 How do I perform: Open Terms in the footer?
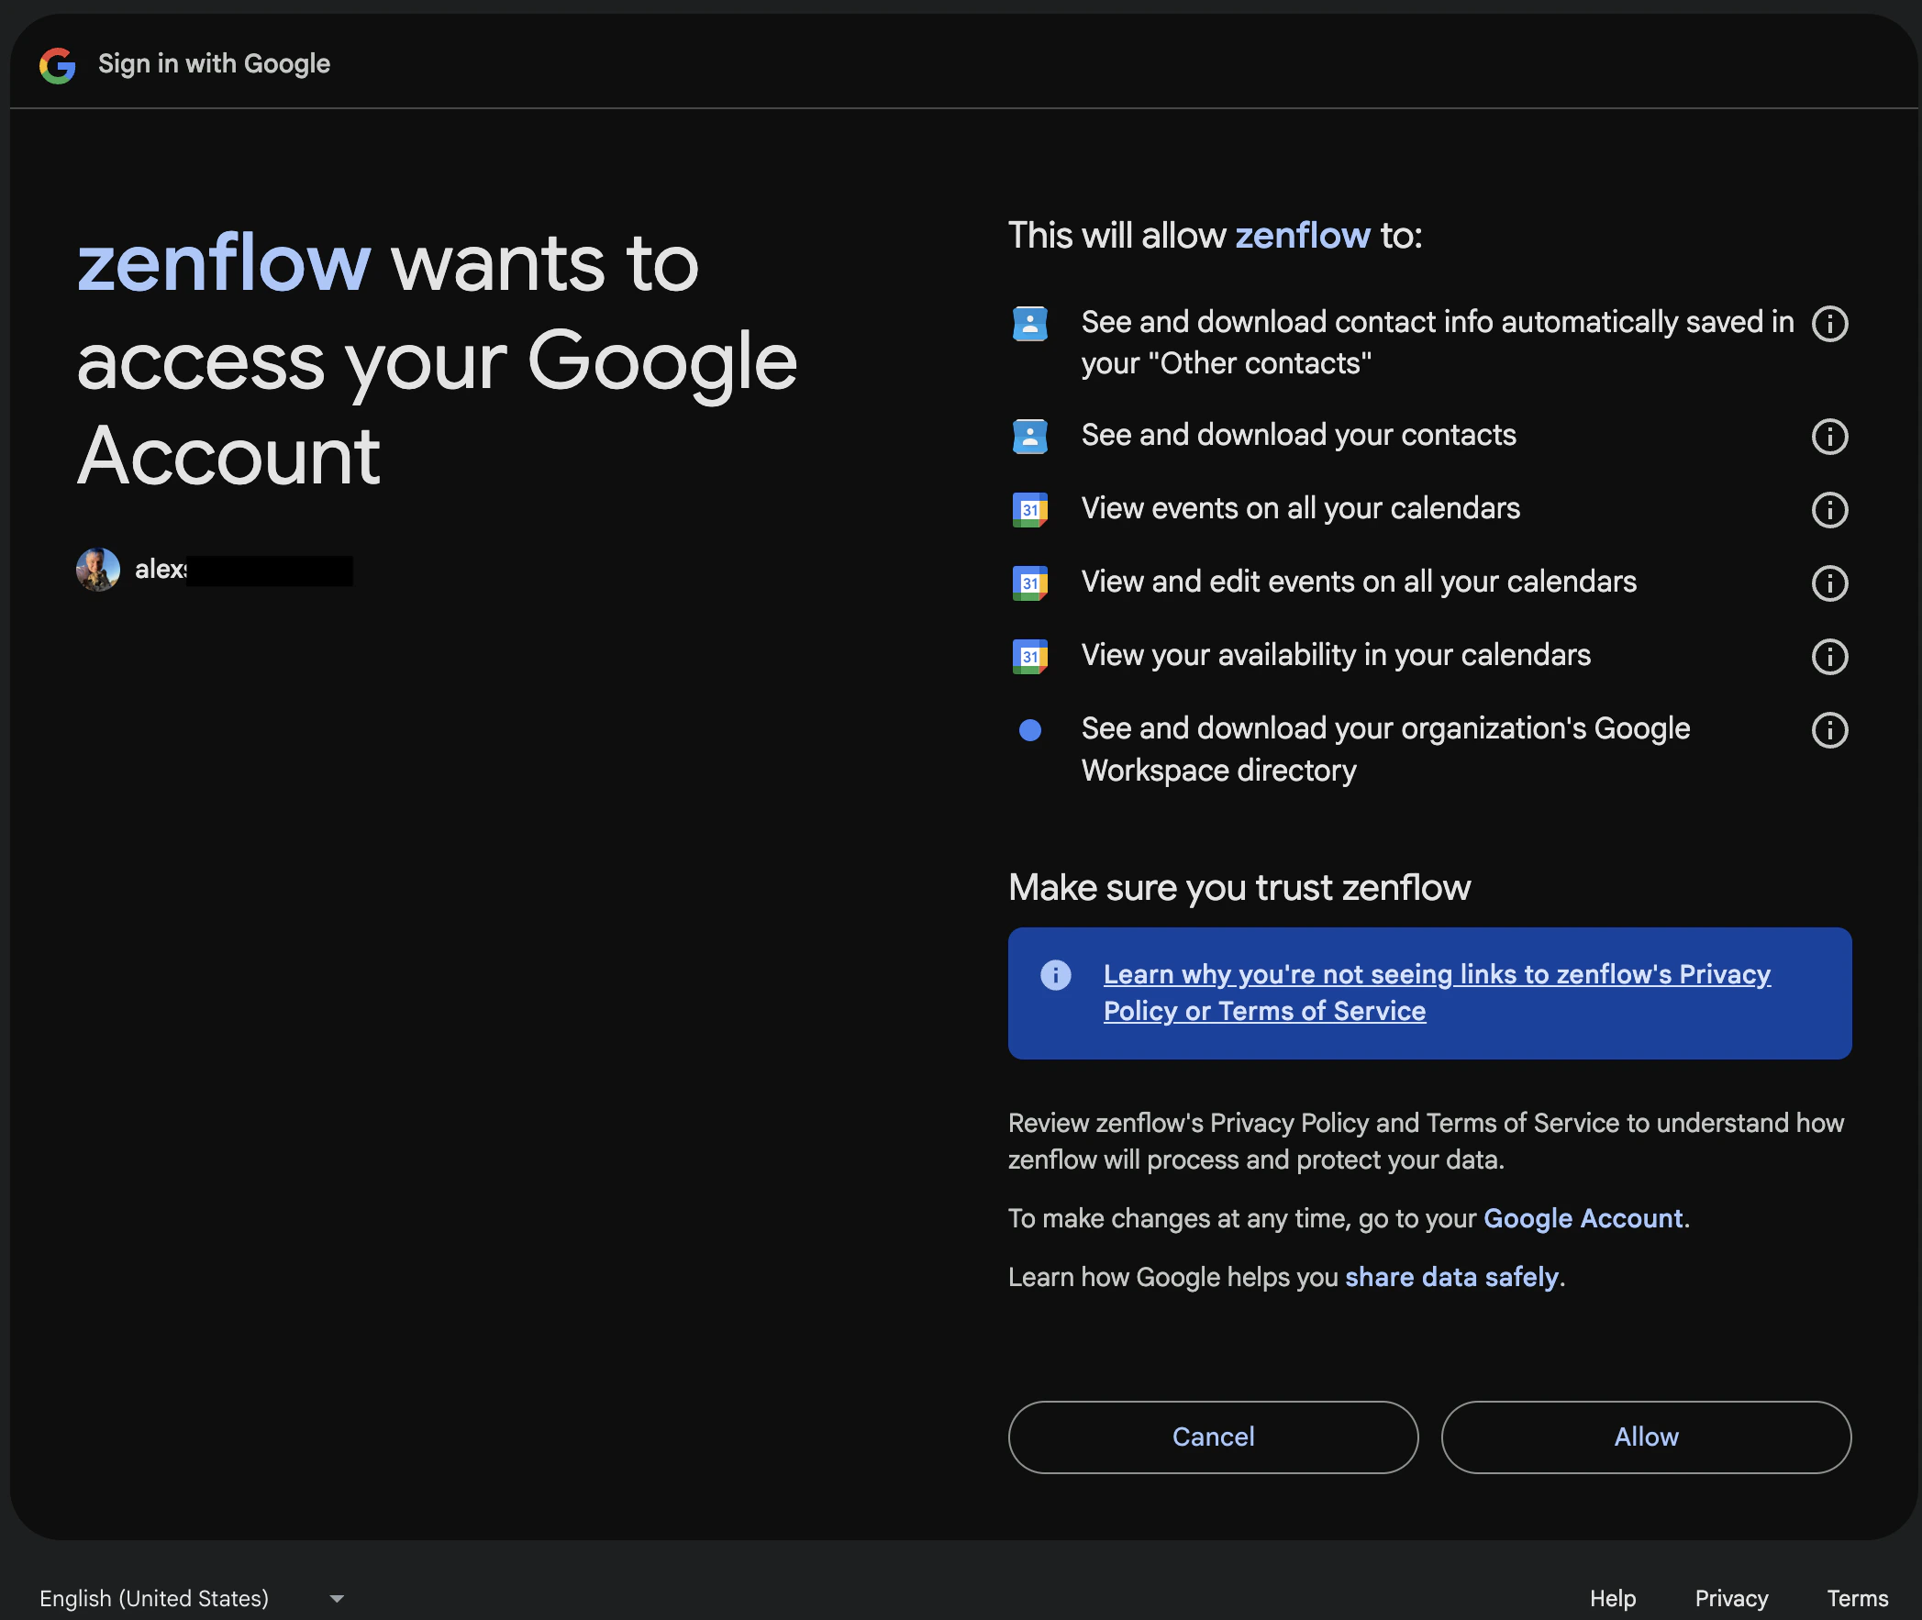tap(1857, 1599)
